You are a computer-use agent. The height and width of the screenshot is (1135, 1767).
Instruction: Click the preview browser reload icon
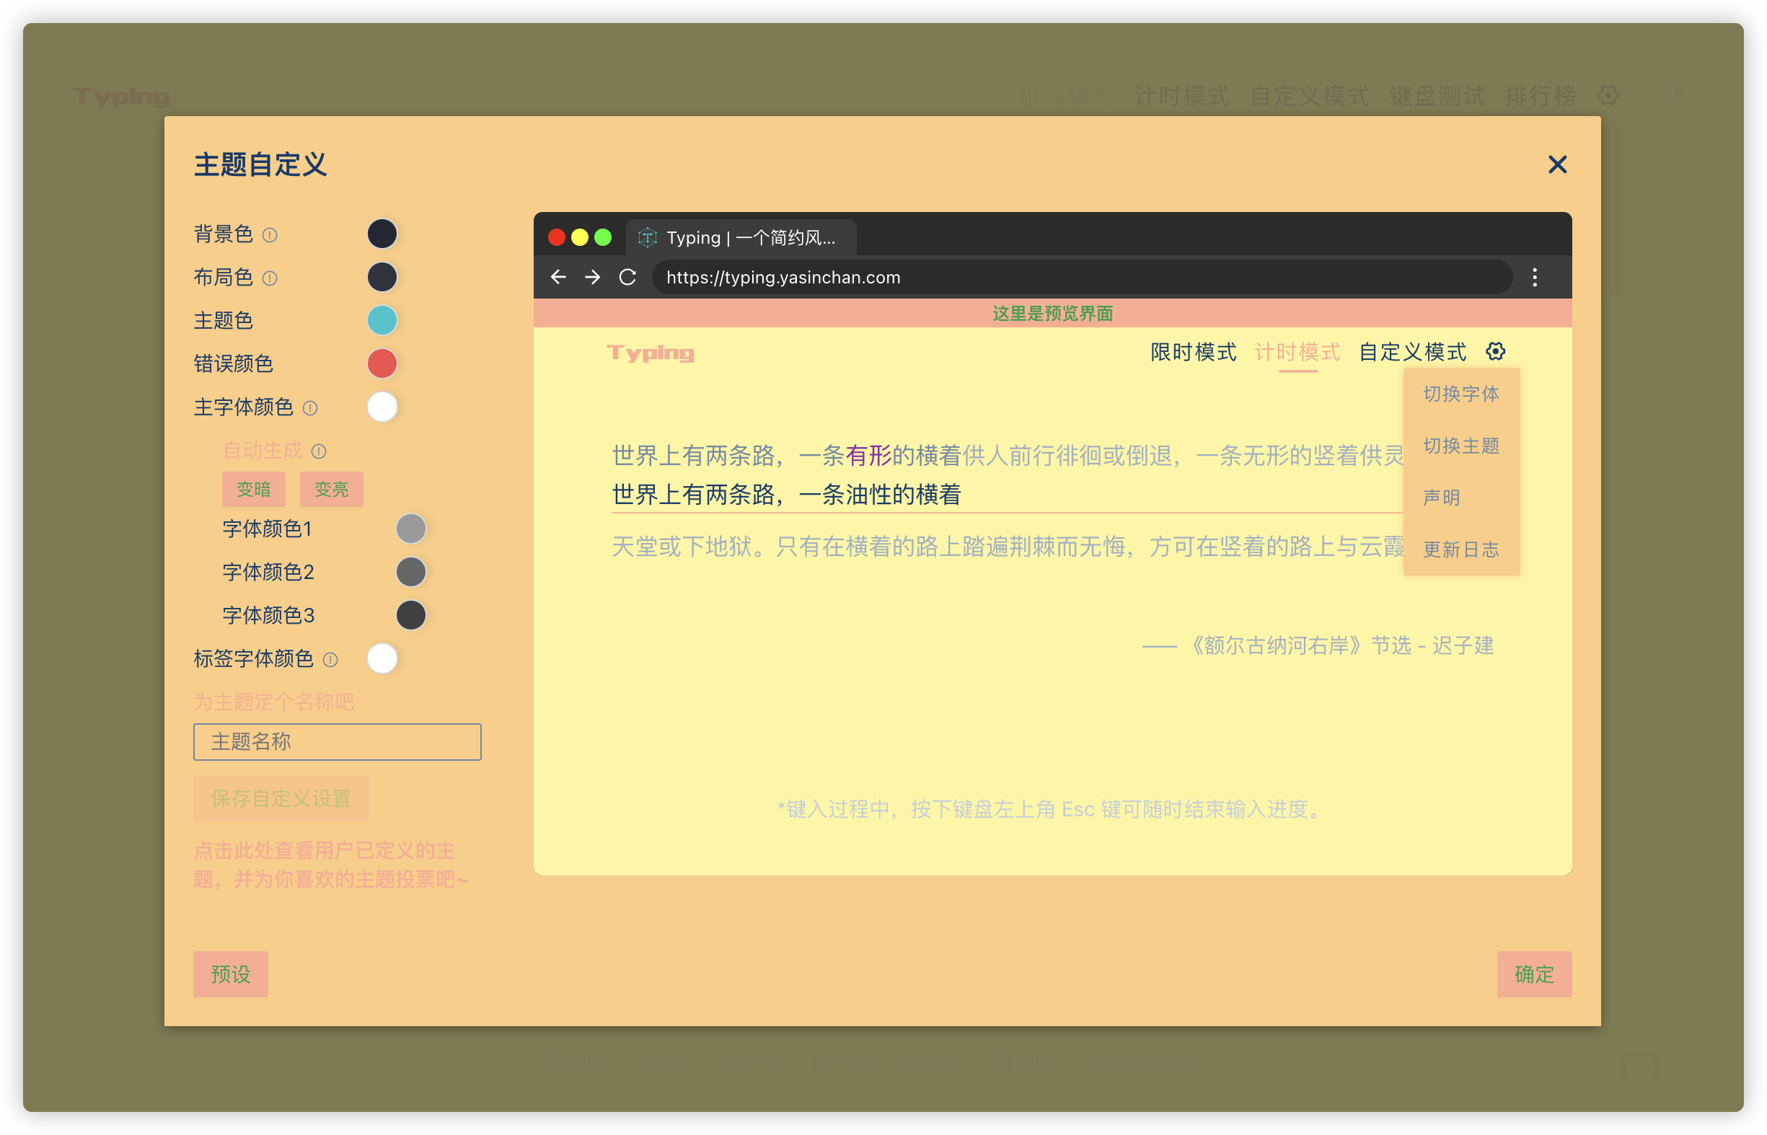click(627, 277)
